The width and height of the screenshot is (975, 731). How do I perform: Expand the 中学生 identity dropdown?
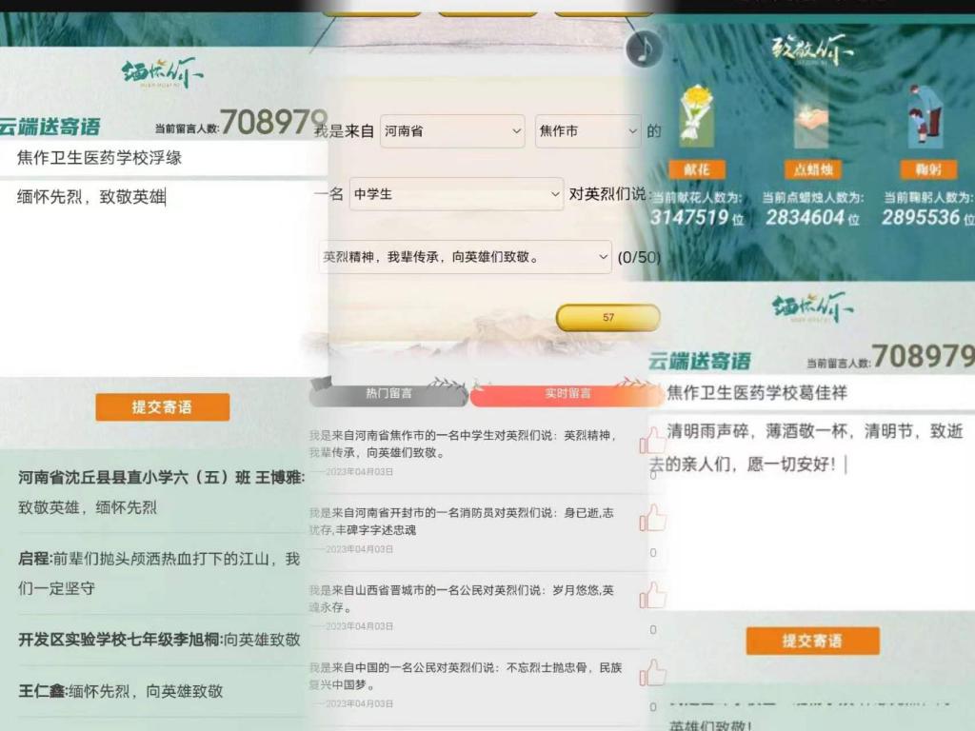click(x=456, y=194)
